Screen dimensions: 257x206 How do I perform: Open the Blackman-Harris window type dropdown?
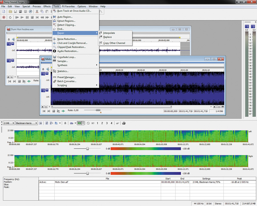(x=27, y=123)
